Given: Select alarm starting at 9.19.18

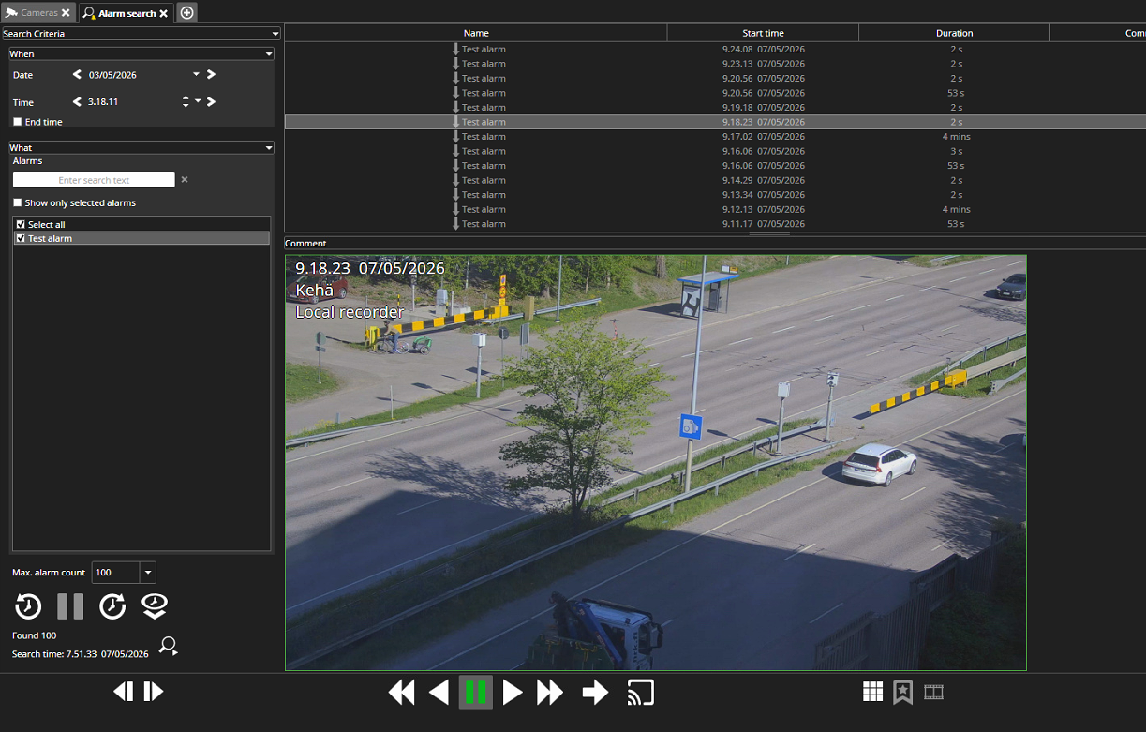Looking at the screenshot, I should tap(715, 107).
